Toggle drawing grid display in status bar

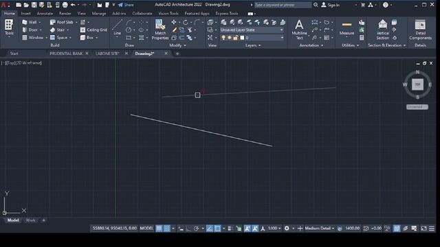click(159, 228)
